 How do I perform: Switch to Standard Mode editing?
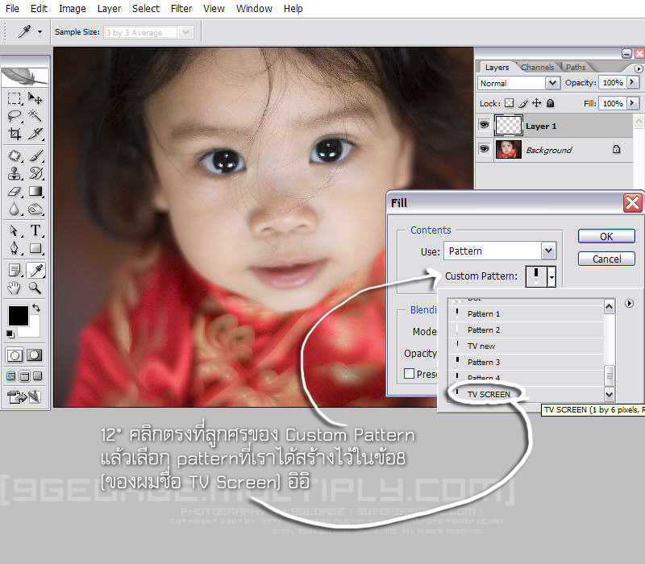click(x=15, y=355)
